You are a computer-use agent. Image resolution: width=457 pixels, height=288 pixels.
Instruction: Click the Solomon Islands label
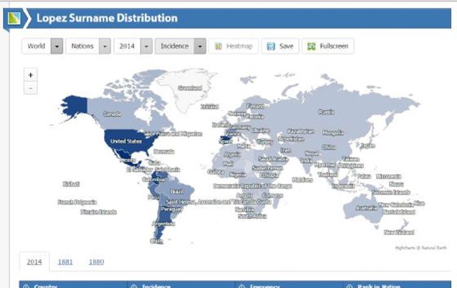(391, 193)
